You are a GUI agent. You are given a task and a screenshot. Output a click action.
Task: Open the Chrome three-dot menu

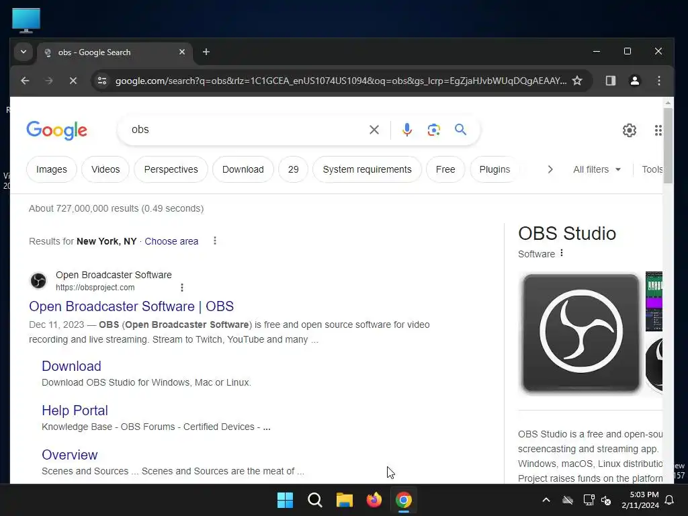[658, 81]
